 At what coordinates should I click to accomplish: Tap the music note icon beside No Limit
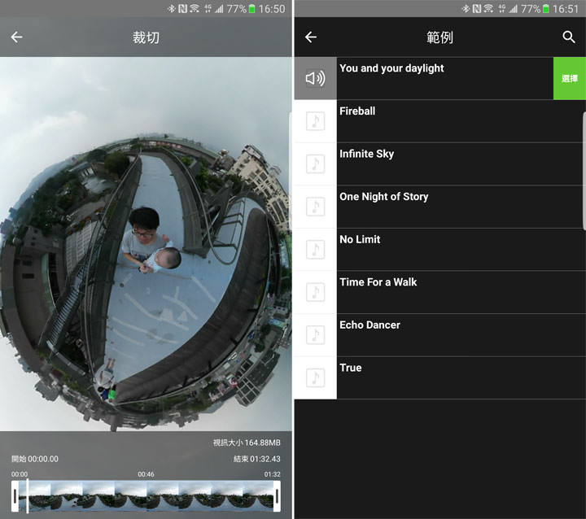click(x=315, y=250)
